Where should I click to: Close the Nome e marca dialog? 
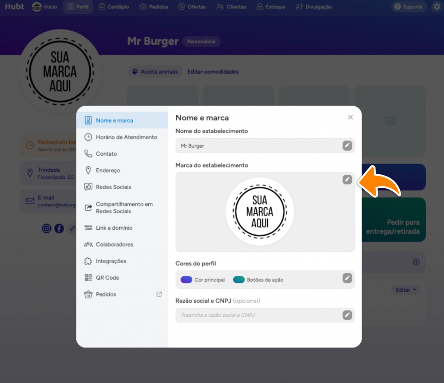point(350,117)
